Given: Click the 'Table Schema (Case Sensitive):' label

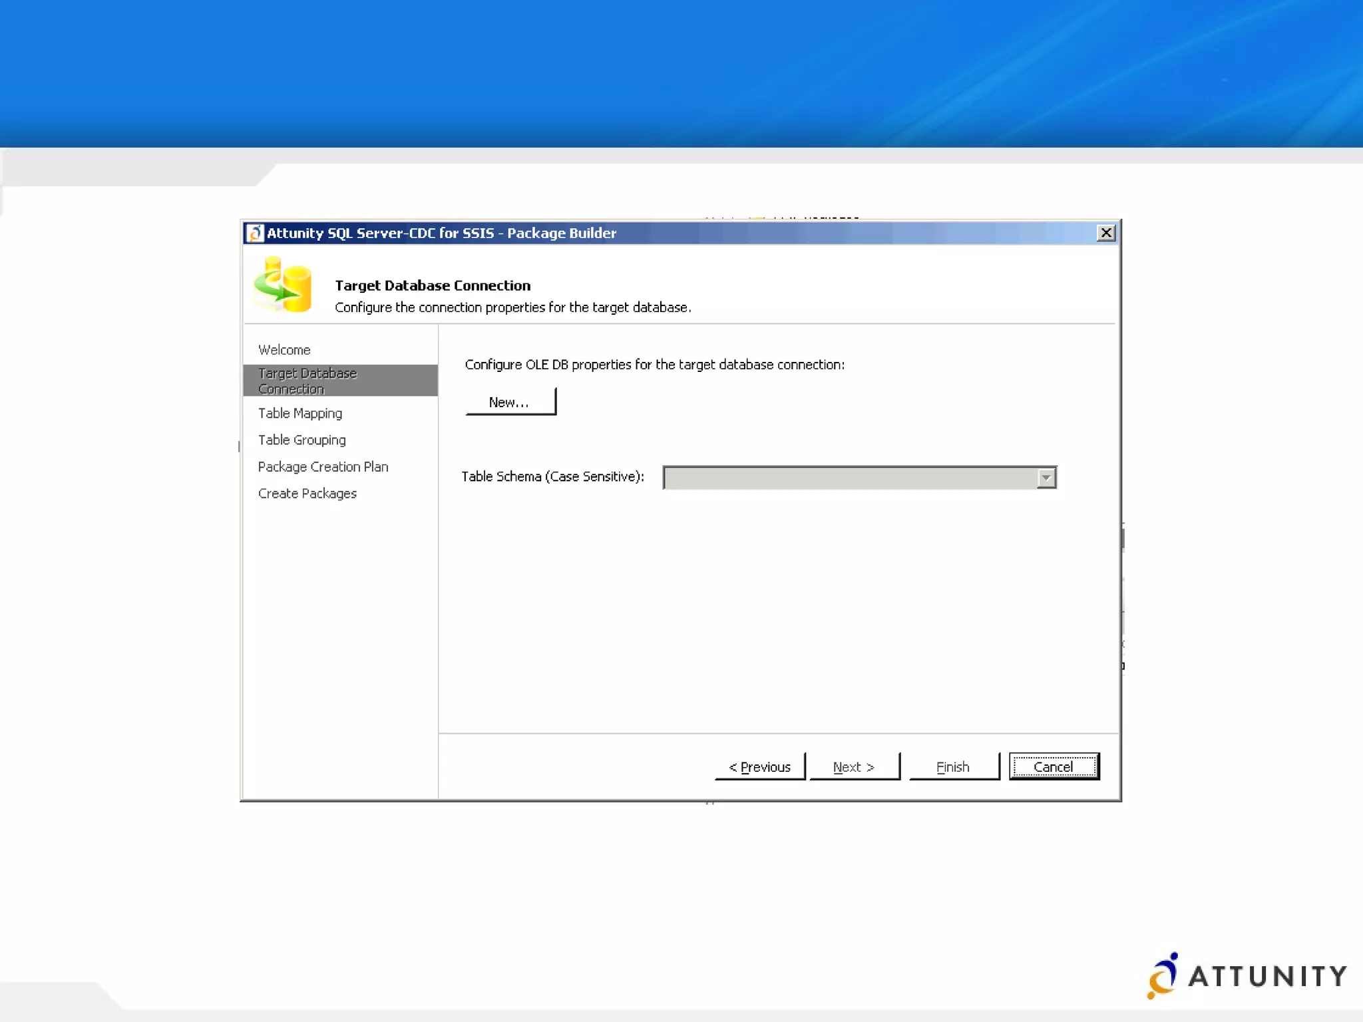Looking at the screenshot, I should [x=553, y=476].
